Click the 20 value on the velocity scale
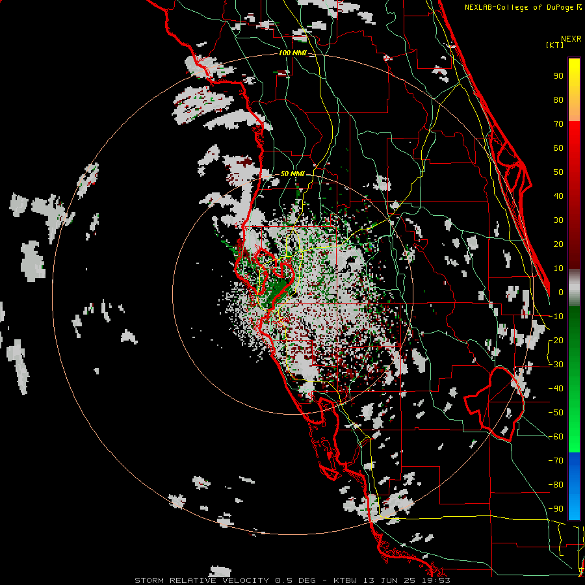The height and width of the screenshot is (585, 585). (558, 244)
